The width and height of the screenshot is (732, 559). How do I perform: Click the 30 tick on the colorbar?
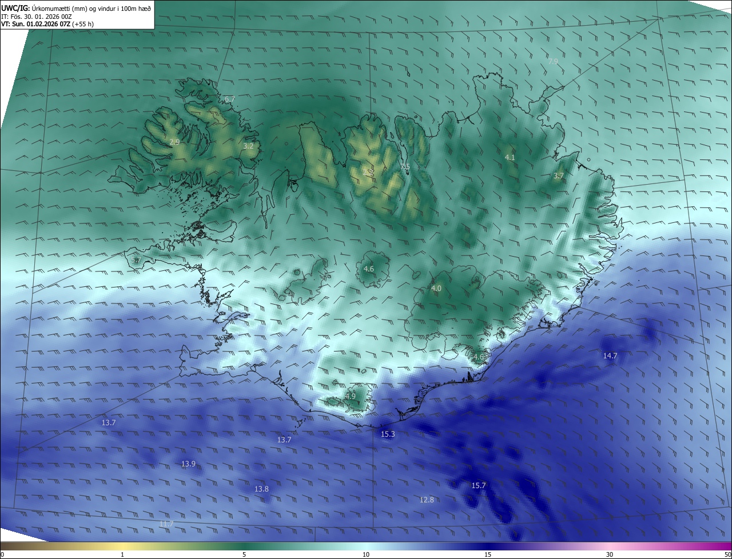tap(610, 554)
